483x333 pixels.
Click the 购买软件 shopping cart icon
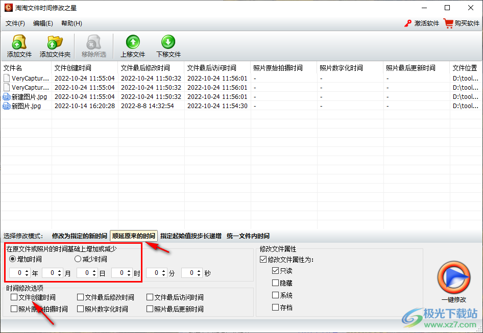click(x=448, y=23)
